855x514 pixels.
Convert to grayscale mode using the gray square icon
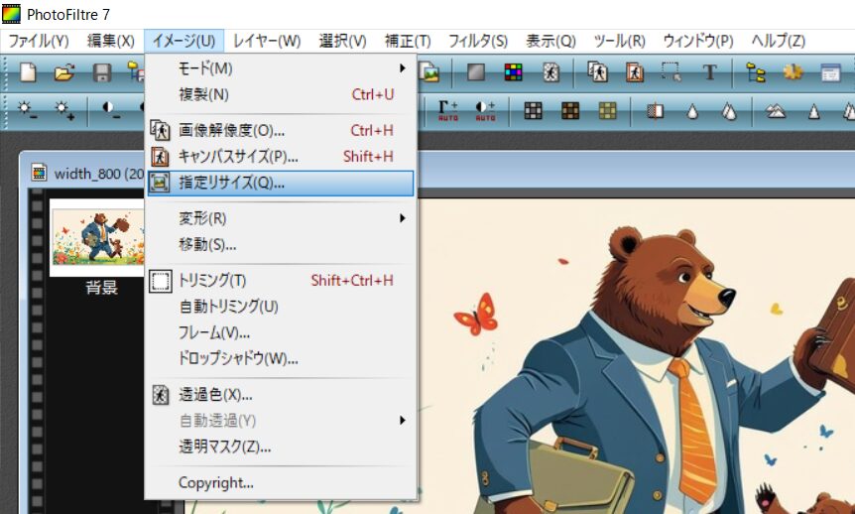point(476,72)
